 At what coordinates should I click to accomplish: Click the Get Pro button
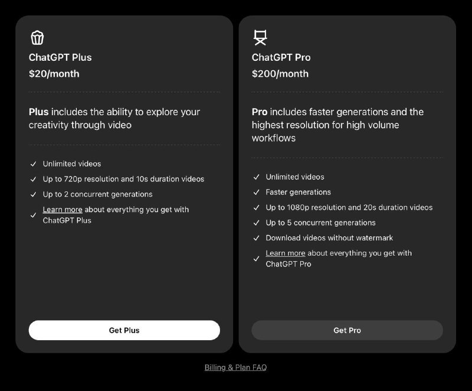pyautogui.click(x=347, y=330)
